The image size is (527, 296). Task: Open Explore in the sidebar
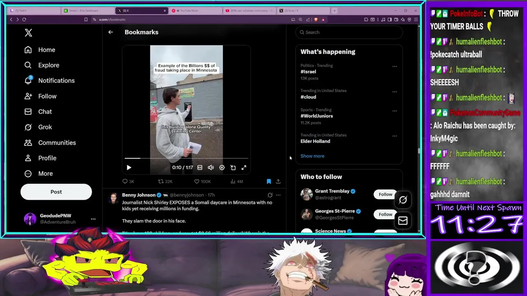[x=42, y=65]
